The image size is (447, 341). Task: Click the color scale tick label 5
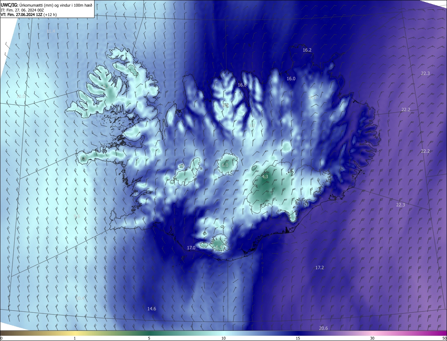coord(149,339)
